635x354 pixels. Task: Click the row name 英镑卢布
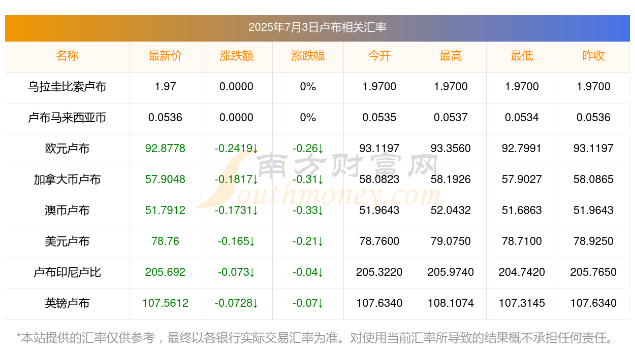(67, 303)
